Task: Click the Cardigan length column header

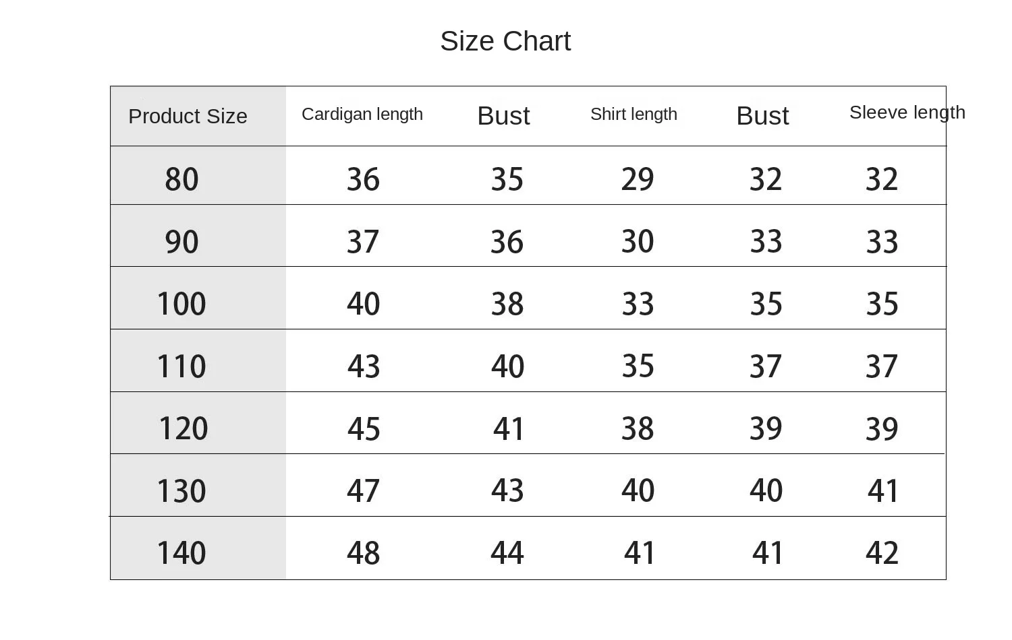Action: [362, 115]
